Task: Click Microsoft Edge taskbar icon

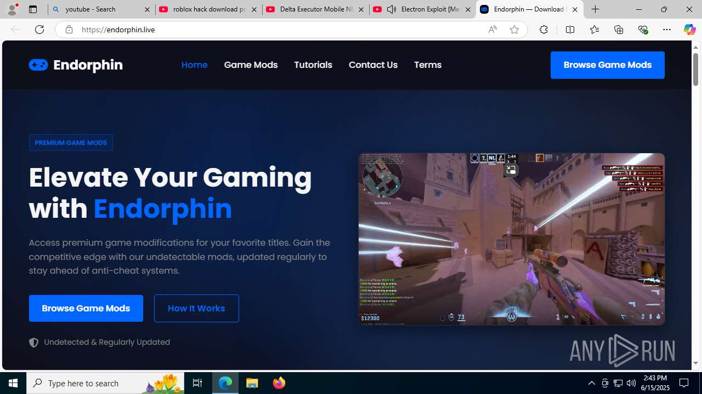Action: click(225, 383)
